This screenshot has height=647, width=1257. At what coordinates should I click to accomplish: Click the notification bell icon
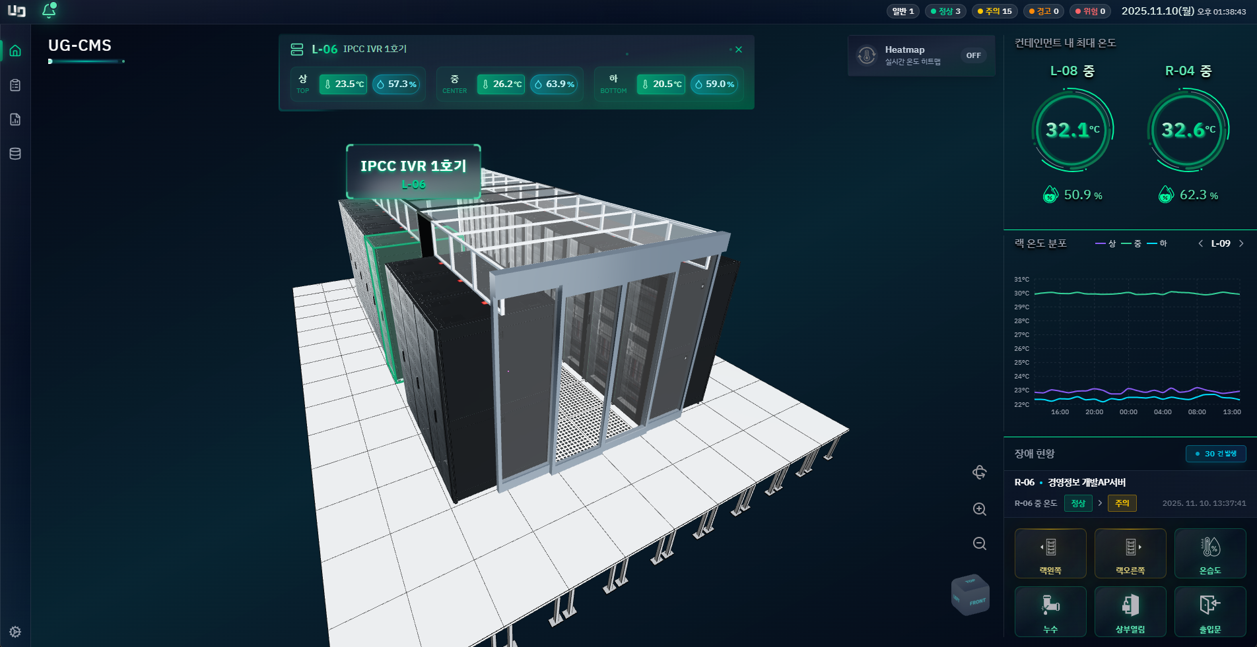point(48,11)
